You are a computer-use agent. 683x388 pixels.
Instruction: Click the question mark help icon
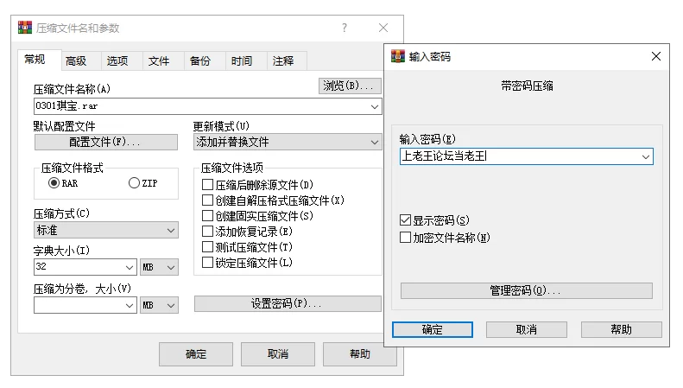345,28
